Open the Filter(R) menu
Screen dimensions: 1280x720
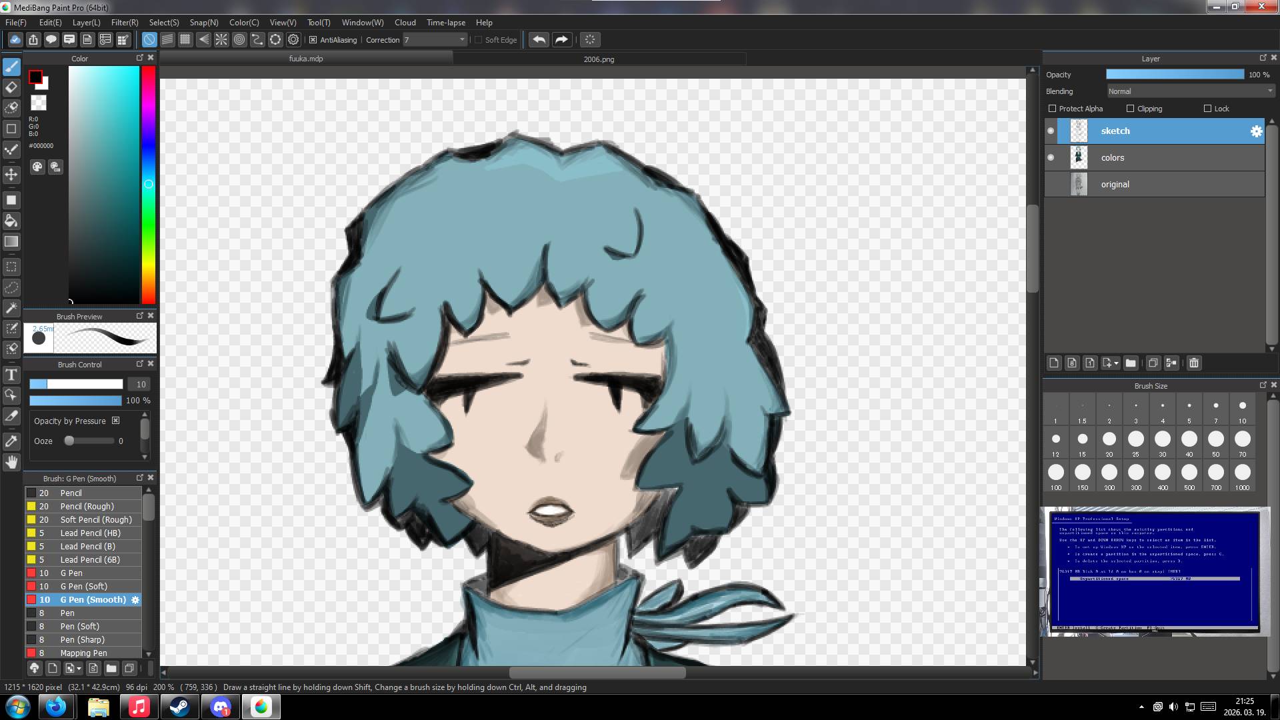pos(125,23)
